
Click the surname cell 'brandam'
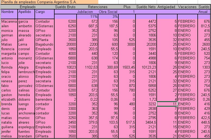(x=26, y=136)
